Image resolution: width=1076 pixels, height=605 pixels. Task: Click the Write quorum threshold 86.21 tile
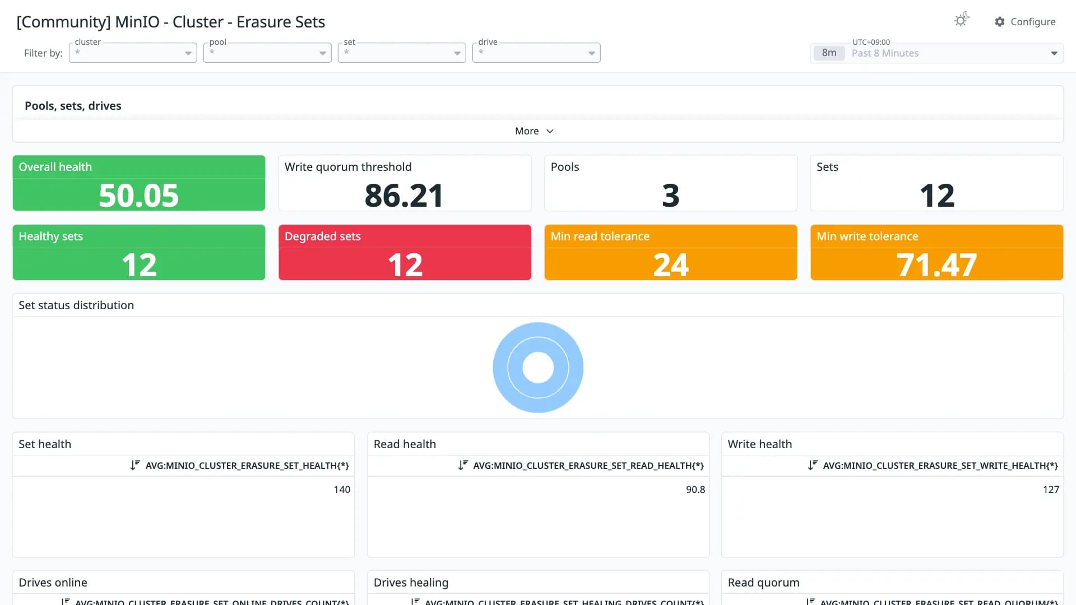coord(405,183)
